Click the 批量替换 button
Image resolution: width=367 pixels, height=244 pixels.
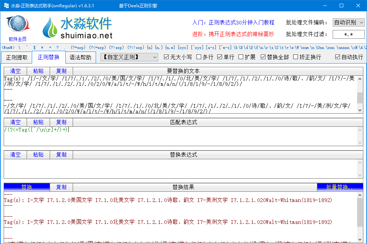tap(340, 187)
